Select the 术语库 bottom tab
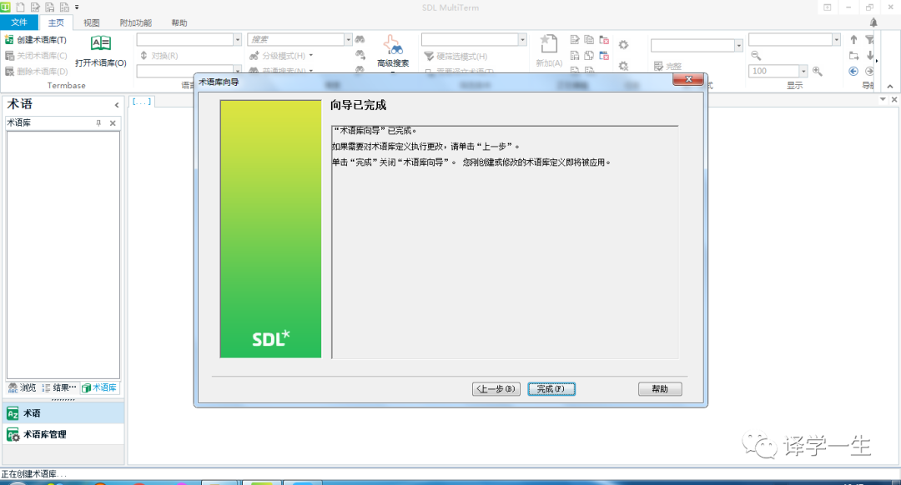This screenshot has height=485, width=901. pos(99,388)
